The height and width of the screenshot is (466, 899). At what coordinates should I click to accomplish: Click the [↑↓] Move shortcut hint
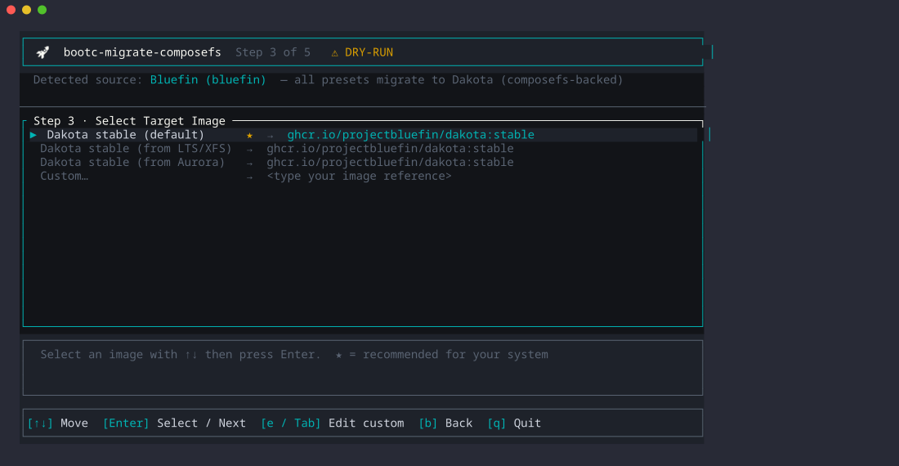pos(58,423)
